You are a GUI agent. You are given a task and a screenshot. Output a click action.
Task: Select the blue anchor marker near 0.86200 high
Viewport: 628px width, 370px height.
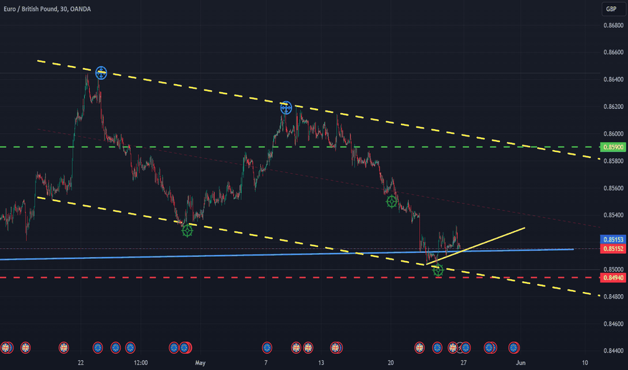pos(286,108)
